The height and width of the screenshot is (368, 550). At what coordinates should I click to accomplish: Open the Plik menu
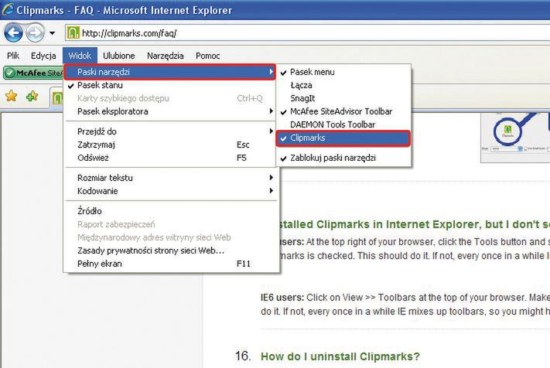pos(13,56)
